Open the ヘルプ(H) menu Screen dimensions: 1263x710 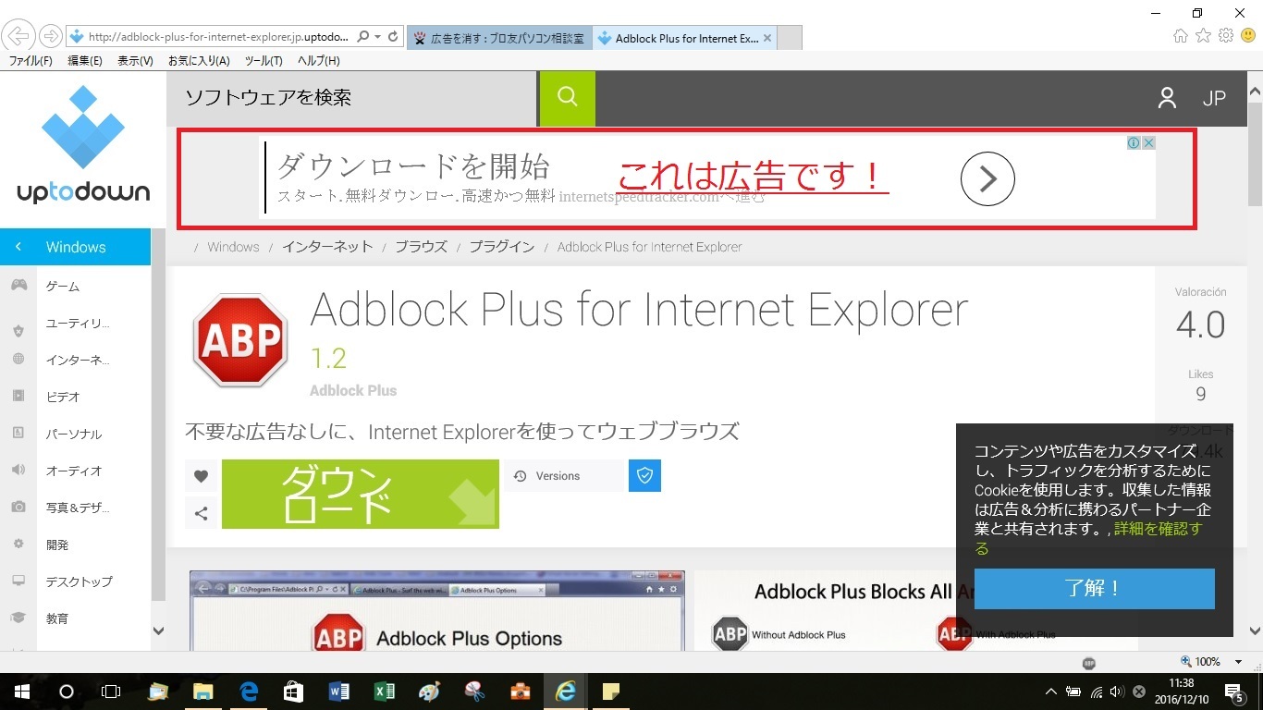pyautogui.click(x=318, y=61)
